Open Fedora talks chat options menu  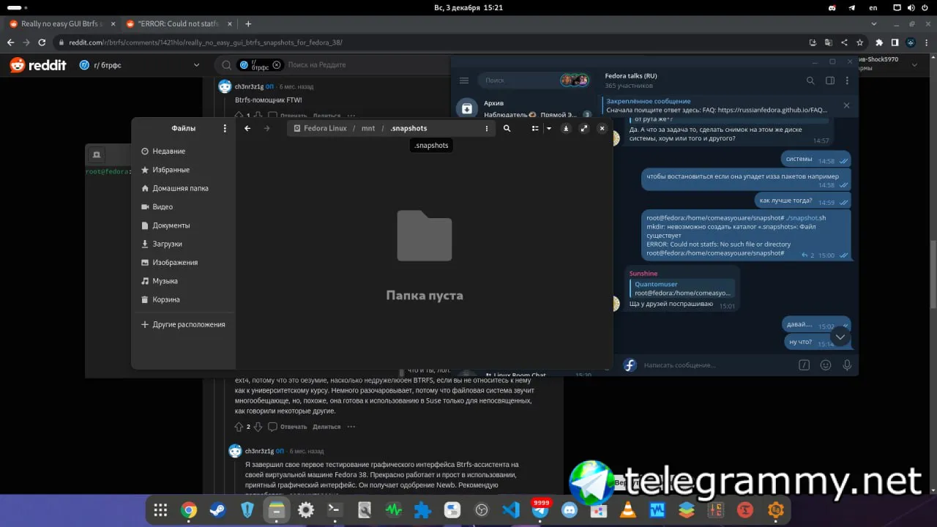(848, 81)
